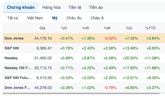Filter by Việt Nam region
This screenshot has width=165, height=96.
coord(35,18)
